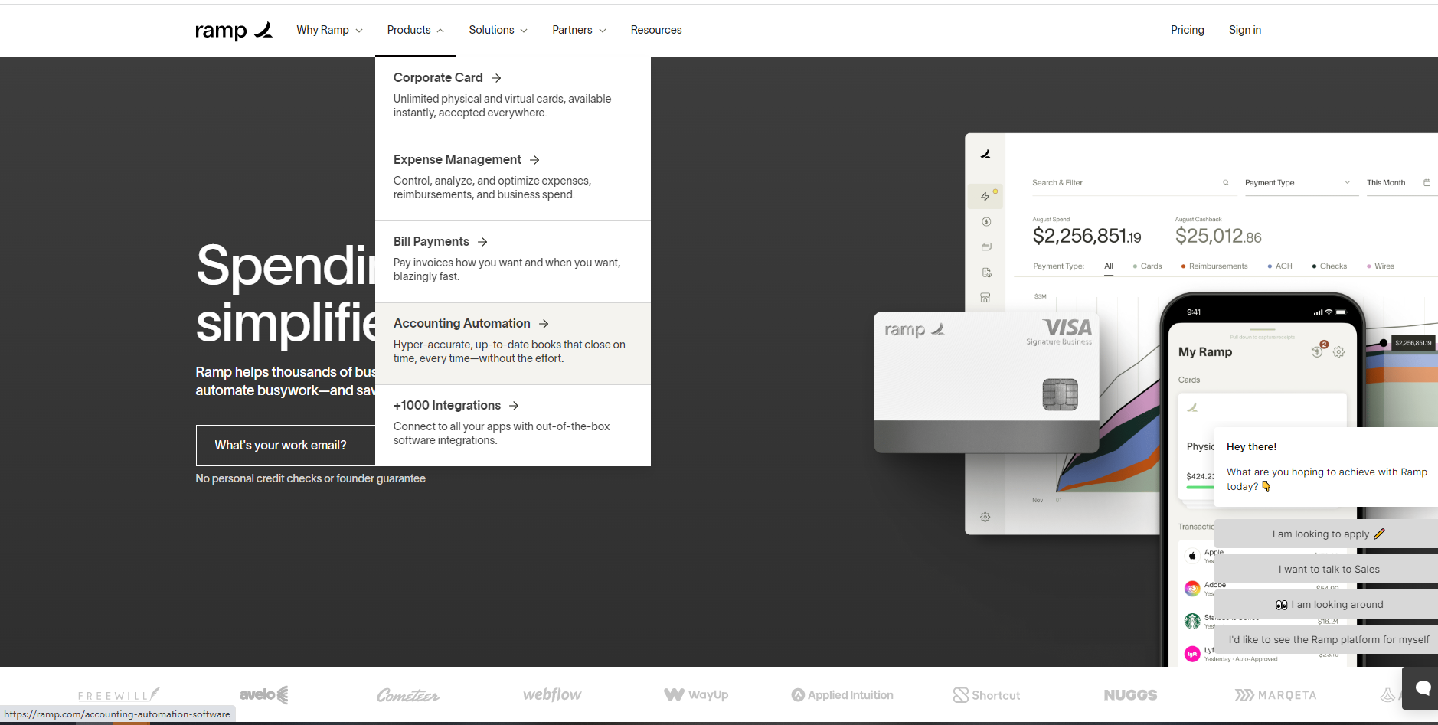1438x725 pixels.
Task: Select Accounting Automation in Products menu
Action: 513,344
